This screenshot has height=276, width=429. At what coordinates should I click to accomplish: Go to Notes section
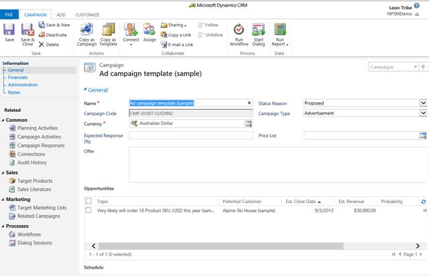(x=14, y=92)
